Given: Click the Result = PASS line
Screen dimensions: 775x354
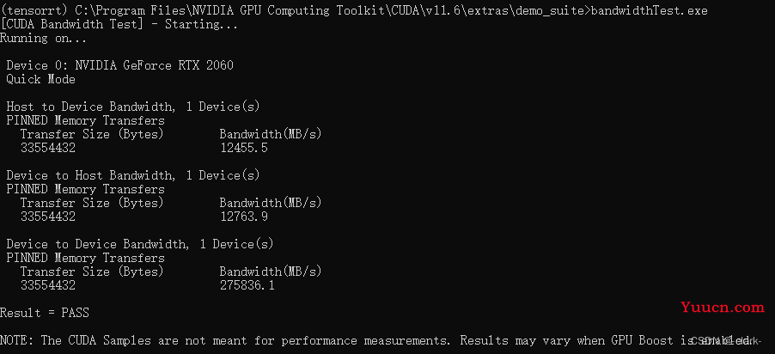Looking at the screenshot, I should (x=45, y=313).
